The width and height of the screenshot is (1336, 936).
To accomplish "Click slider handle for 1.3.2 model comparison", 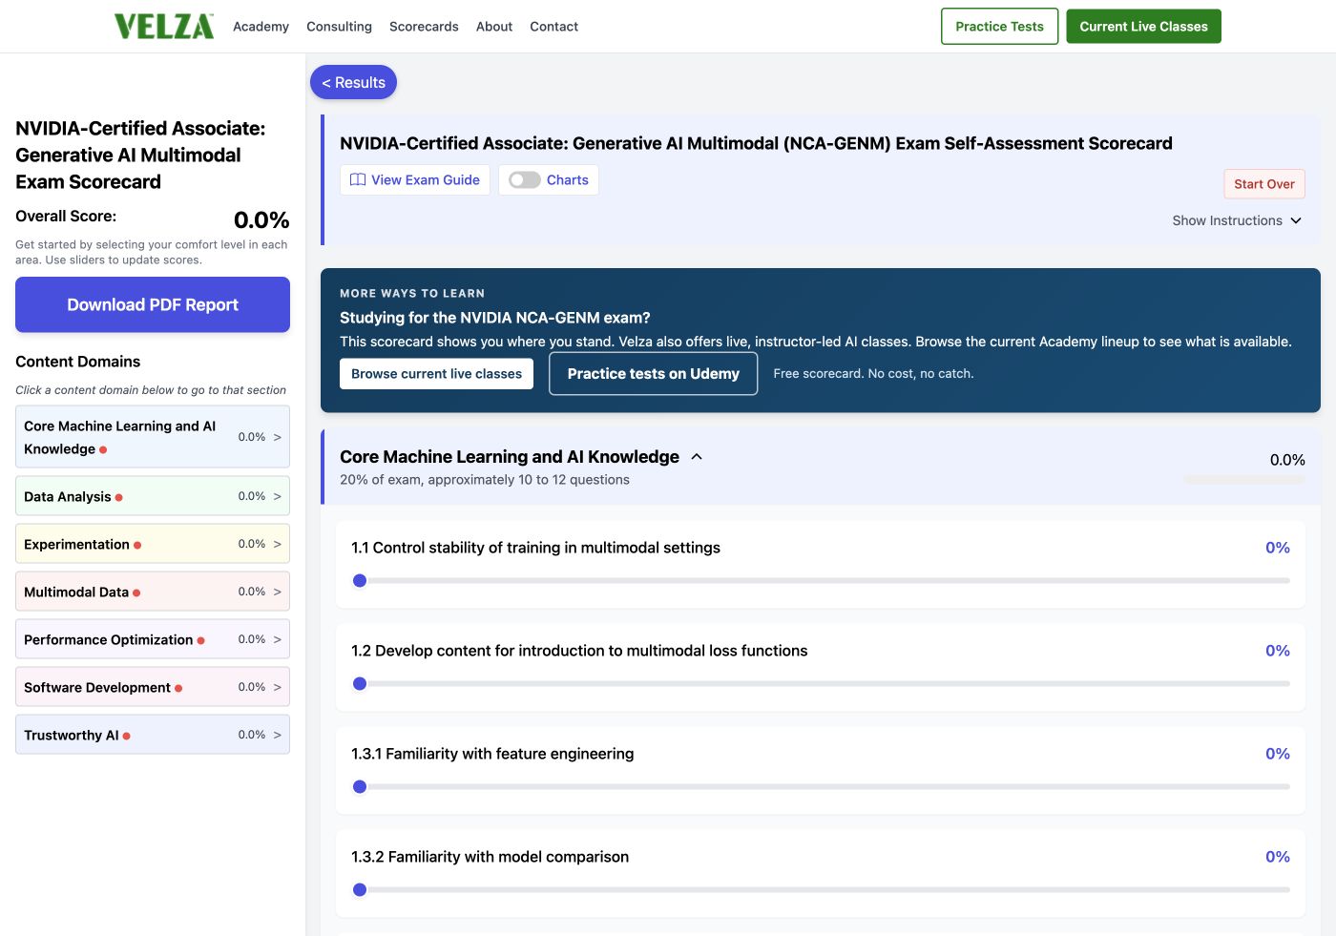I will [x=360, y=889].
